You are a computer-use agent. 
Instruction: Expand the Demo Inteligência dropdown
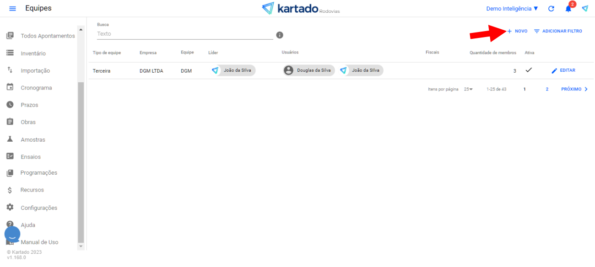click(512, 9)
